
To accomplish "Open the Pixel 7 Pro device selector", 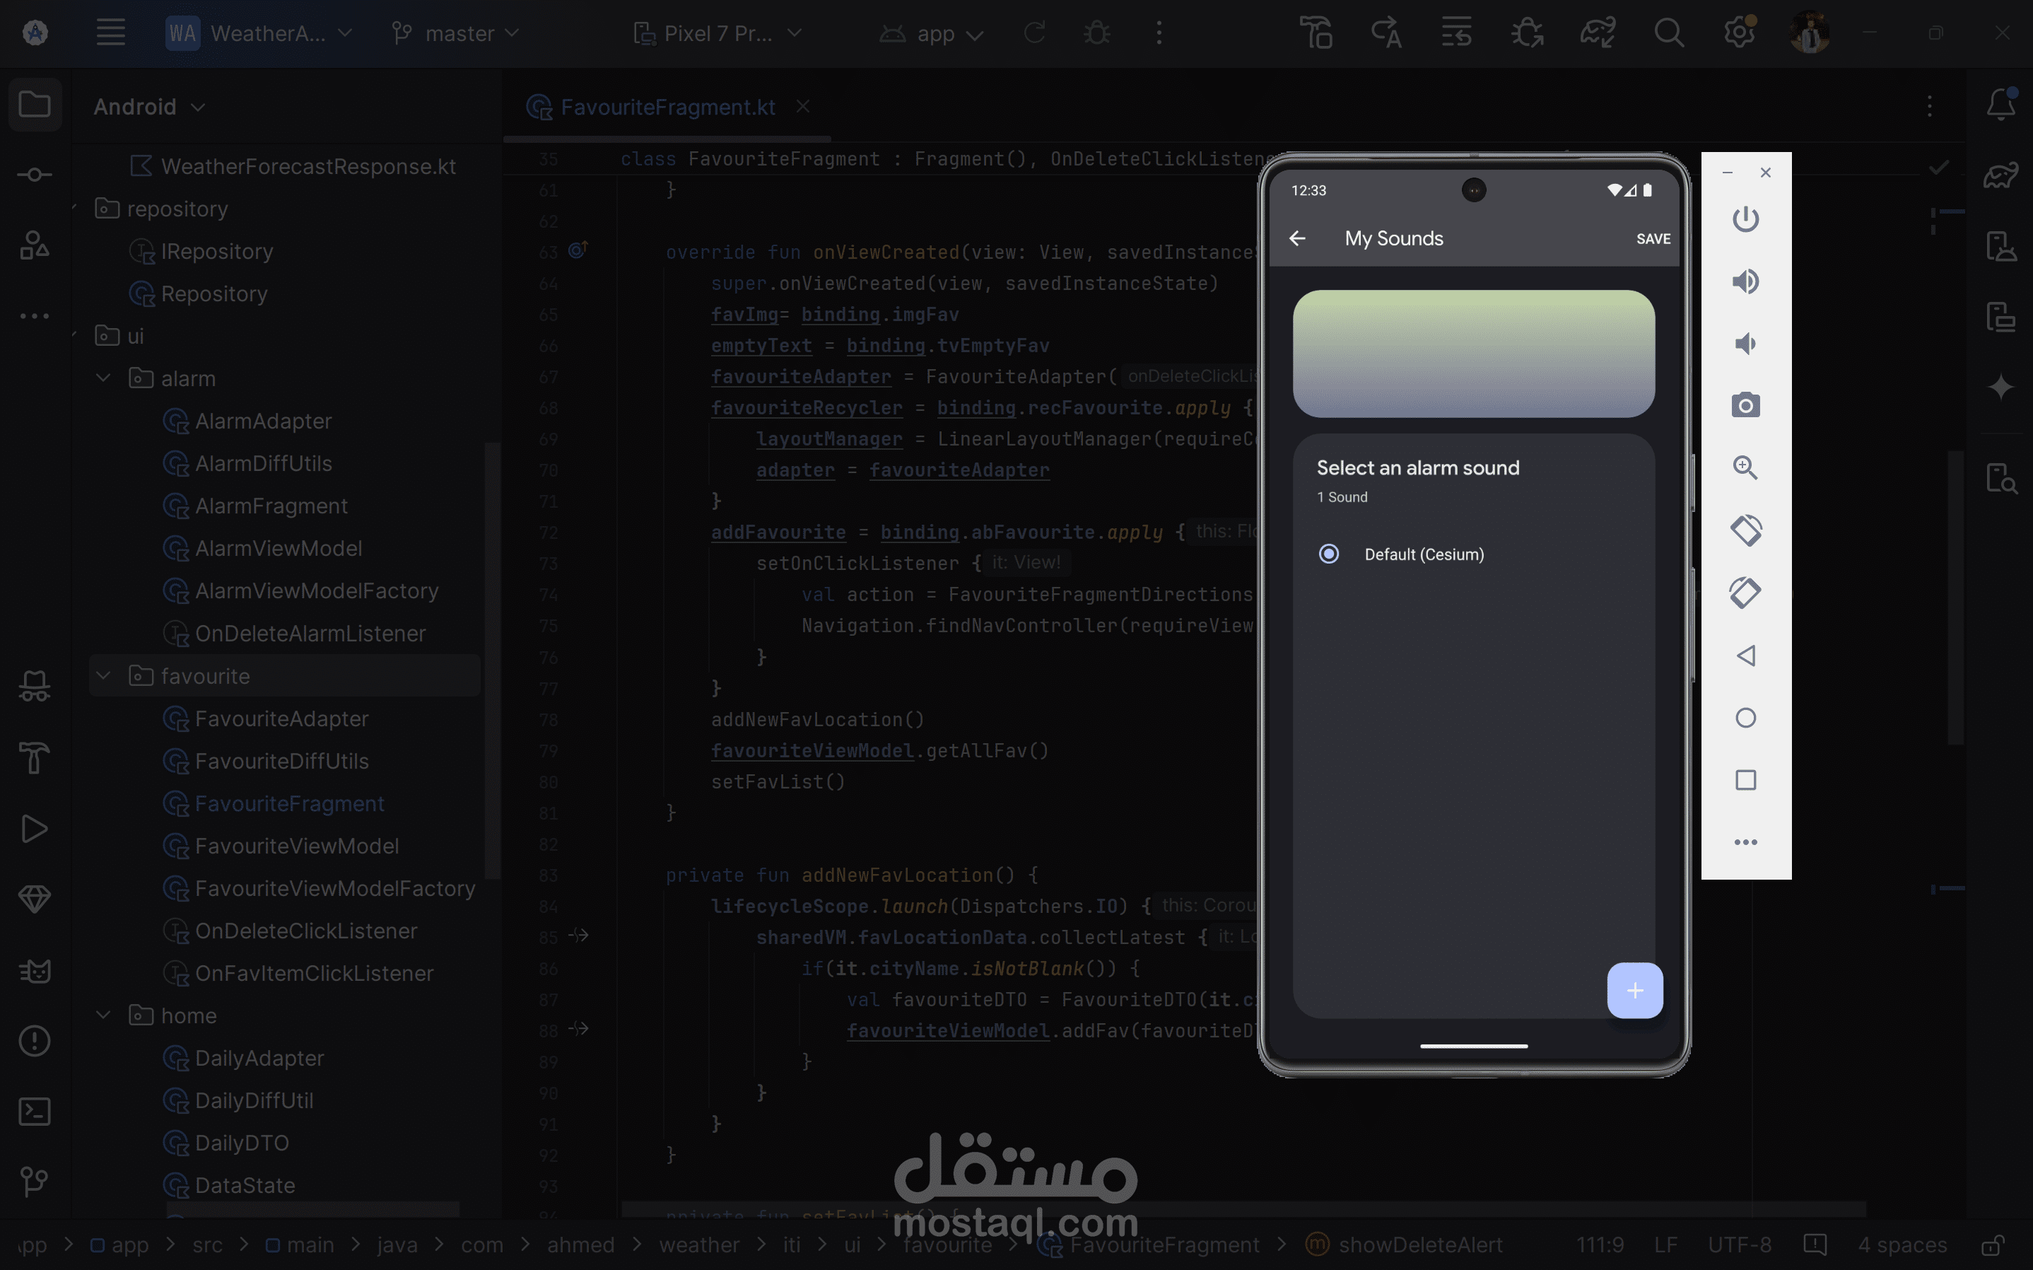I will (x=717, y=34).
